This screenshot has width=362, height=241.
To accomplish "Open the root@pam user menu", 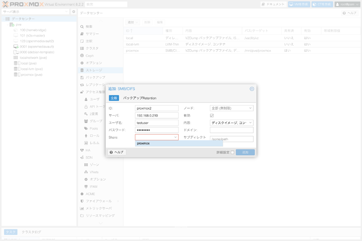I will pyautogui.click(x=347, y=5).
